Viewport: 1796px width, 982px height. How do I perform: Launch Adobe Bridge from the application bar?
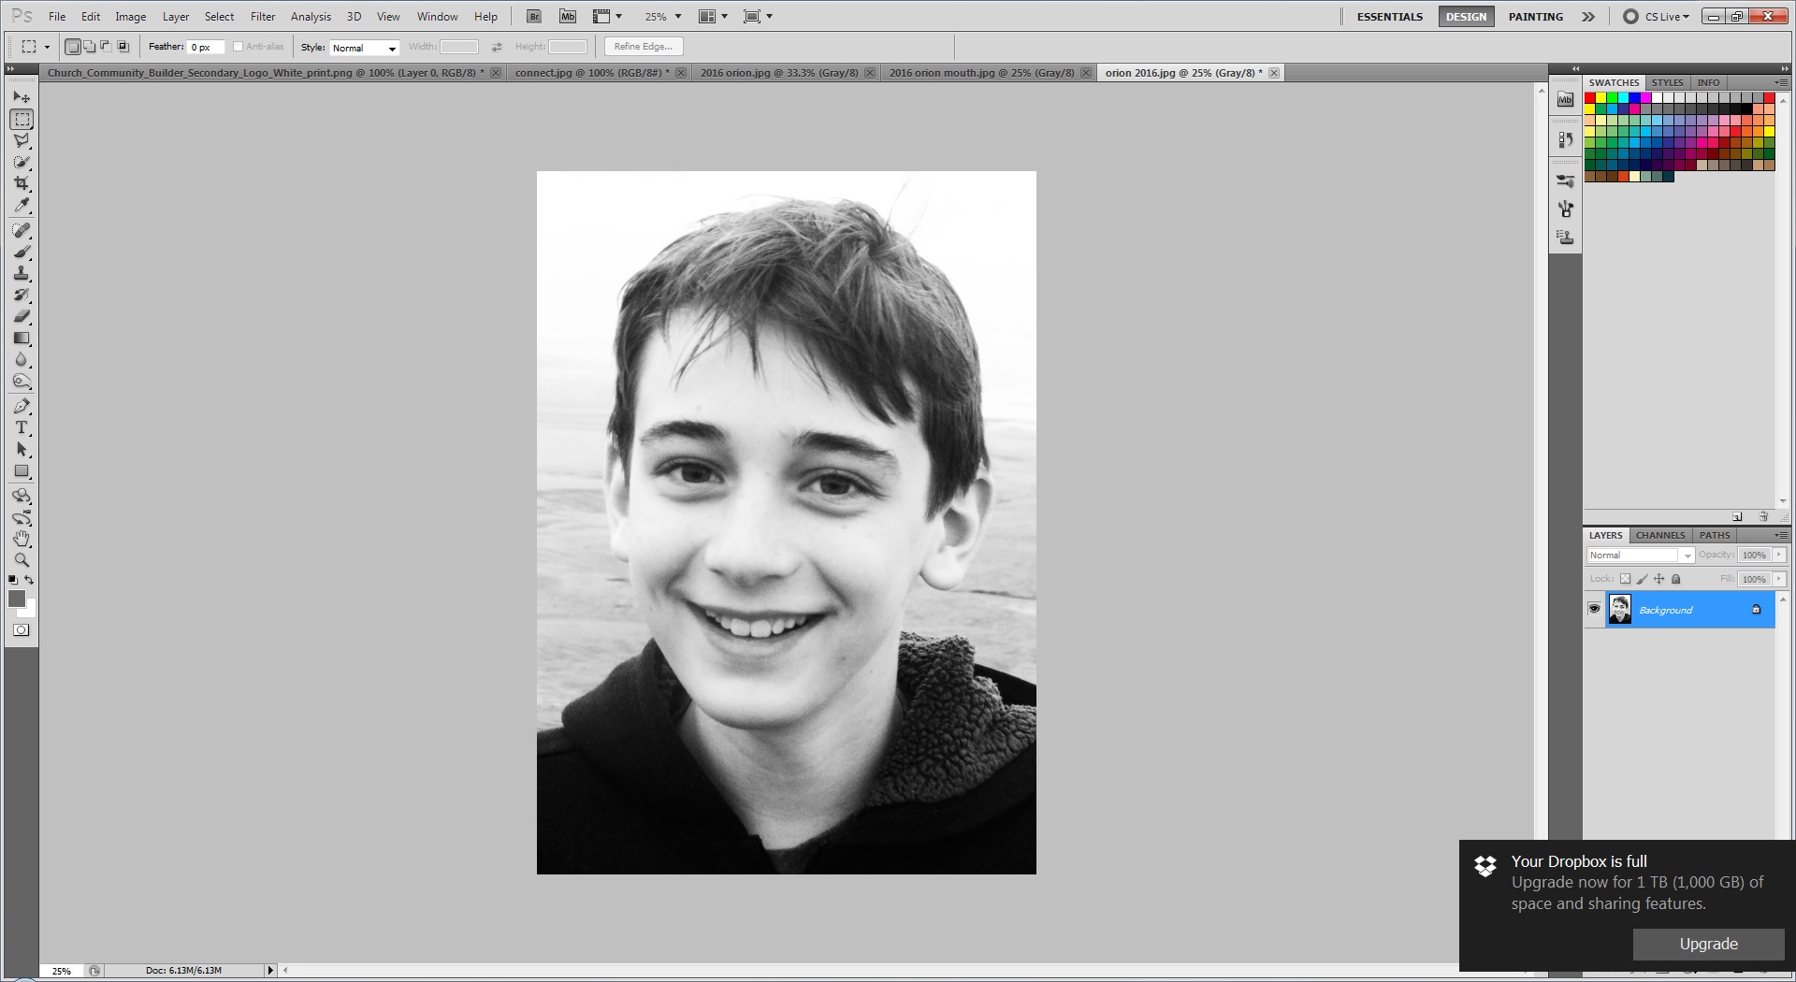point(534,16)
